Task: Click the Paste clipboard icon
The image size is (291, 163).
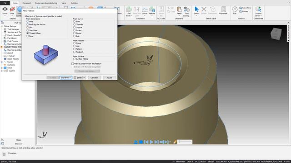Action: click(x=179, y=9)
